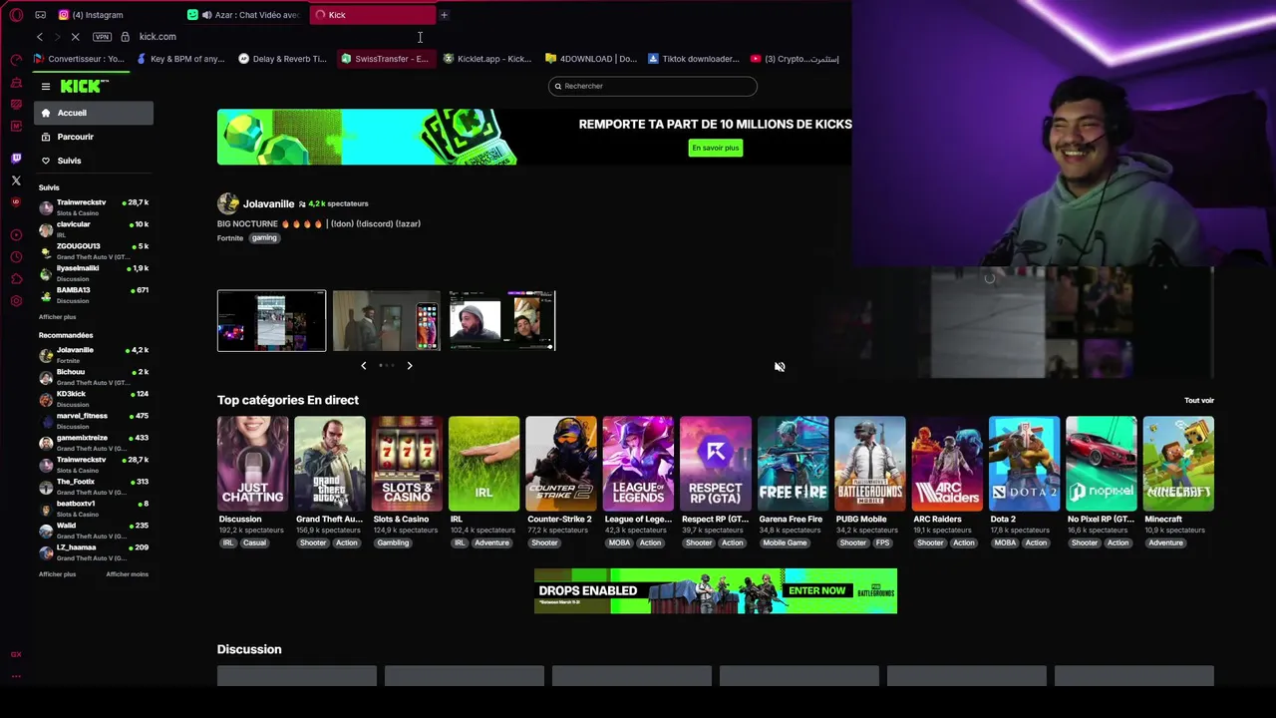Screen dimensions: 1276x718
Task: Select first stream thumbnail in carousel
Action: pyautogui.click(x=271, y=321)
